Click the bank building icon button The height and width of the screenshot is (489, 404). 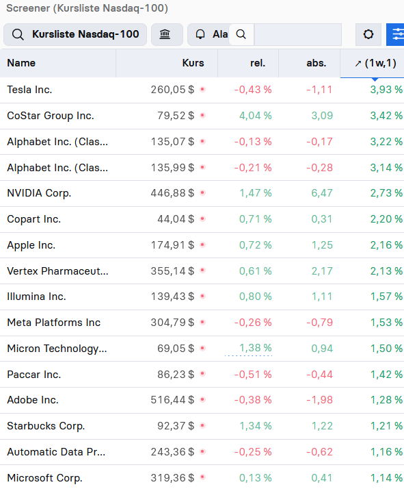tap(165, 34)
